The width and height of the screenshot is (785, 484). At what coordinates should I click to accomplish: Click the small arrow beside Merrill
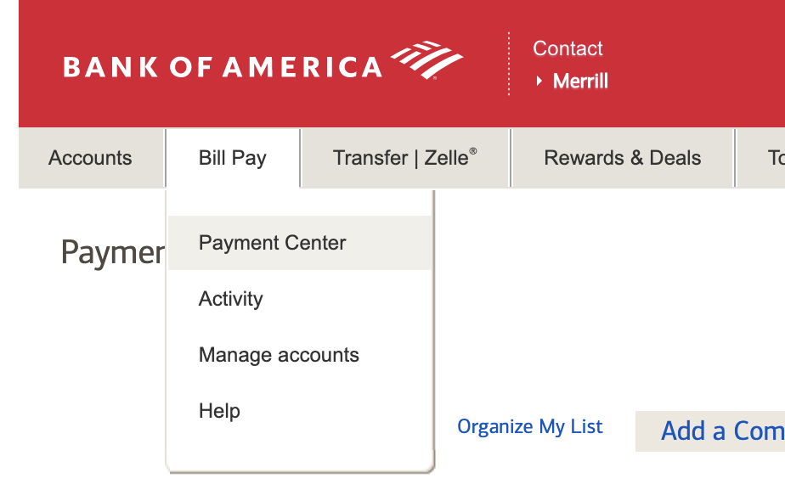point(539,82)
